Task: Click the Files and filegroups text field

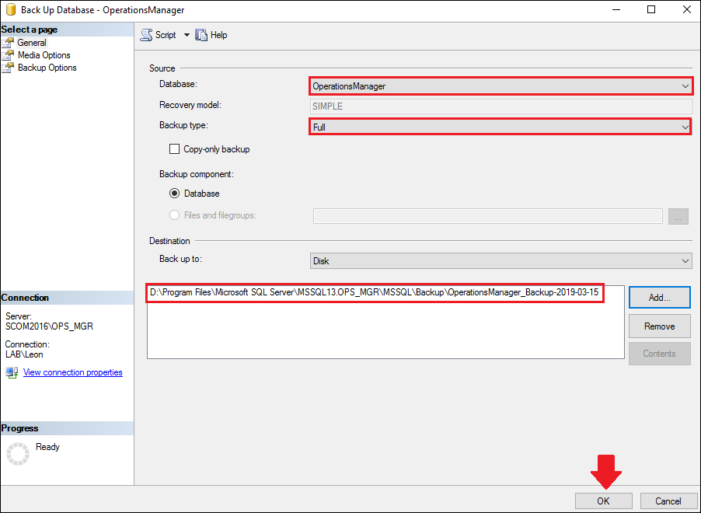Action: click(488, 216)
